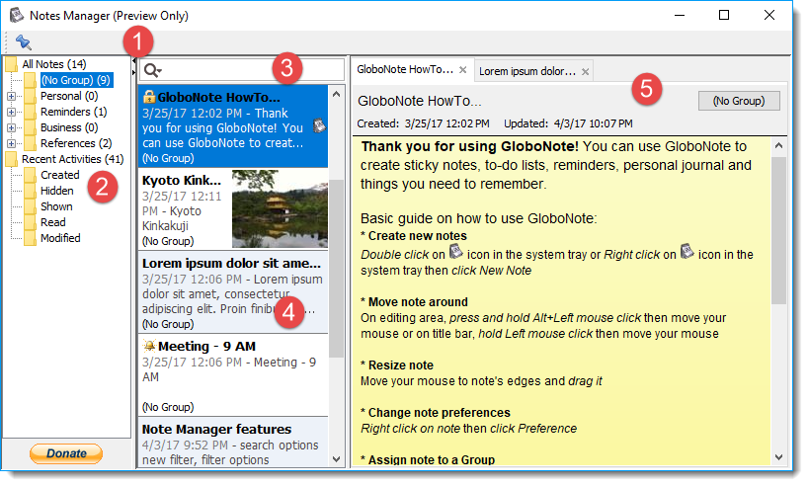Viewport: 808px width, 486px height.
Task: Click the pin icon in the toolbar
Action: pos(23,41)
